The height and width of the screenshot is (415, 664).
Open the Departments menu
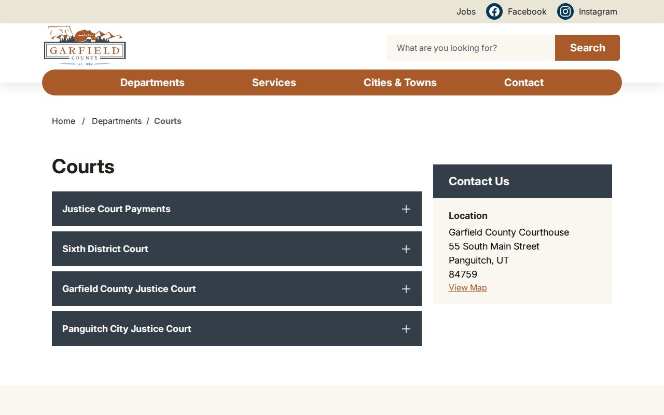point(153,82)
